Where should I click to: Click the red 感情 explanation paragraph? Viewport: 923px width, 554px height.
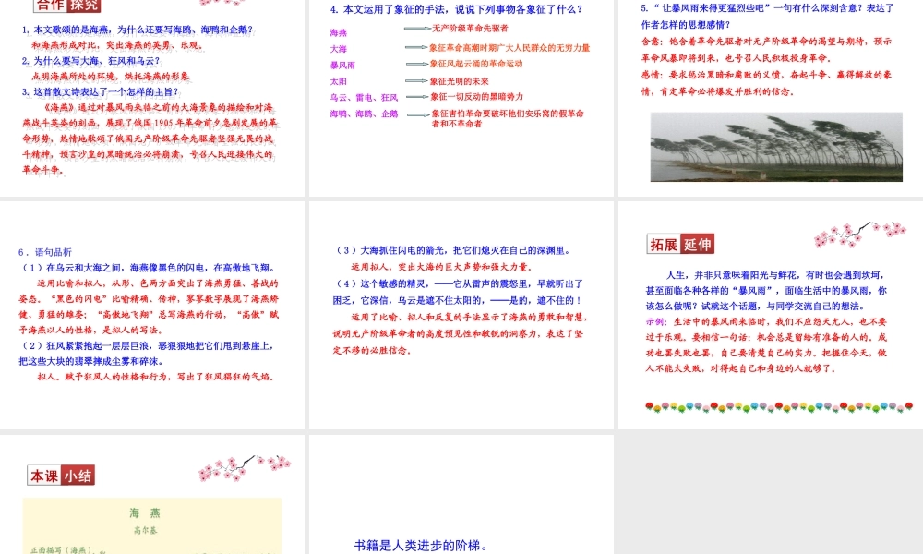(766, 83)
